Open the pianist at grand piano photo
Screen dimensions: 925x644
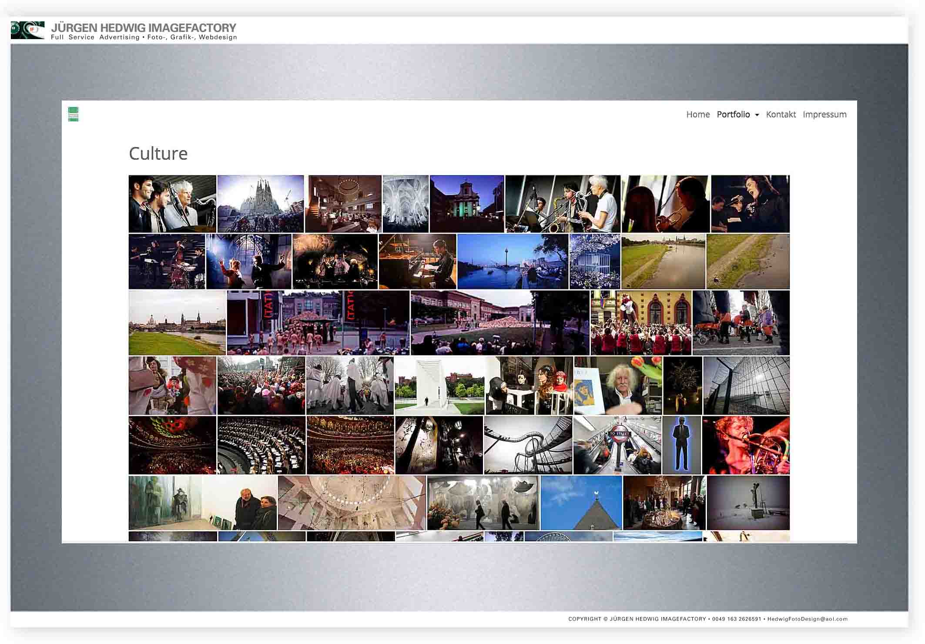(x=417, y=262)
